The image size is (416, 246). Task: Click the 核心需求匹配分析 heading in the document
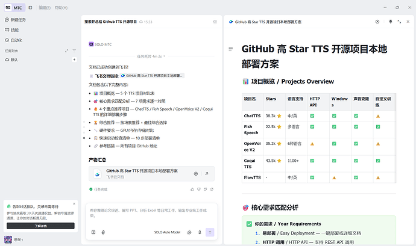point(271,208)
